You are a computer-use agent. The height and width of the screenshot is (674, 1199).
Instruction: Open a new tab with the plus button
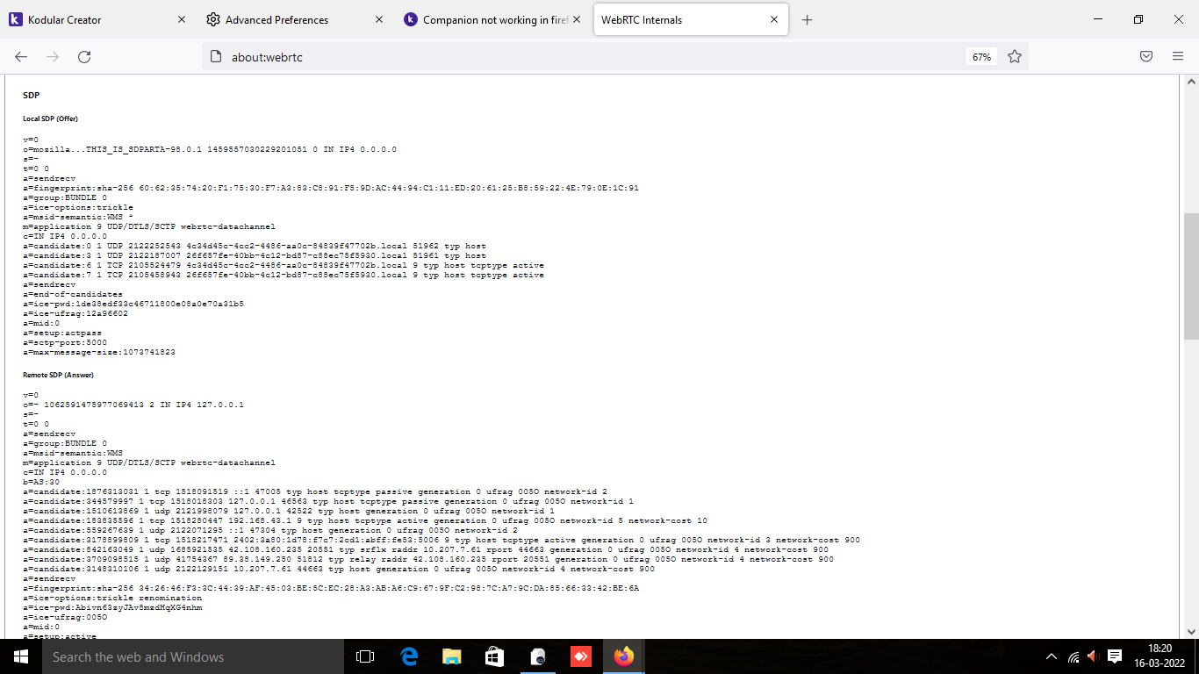808,20
